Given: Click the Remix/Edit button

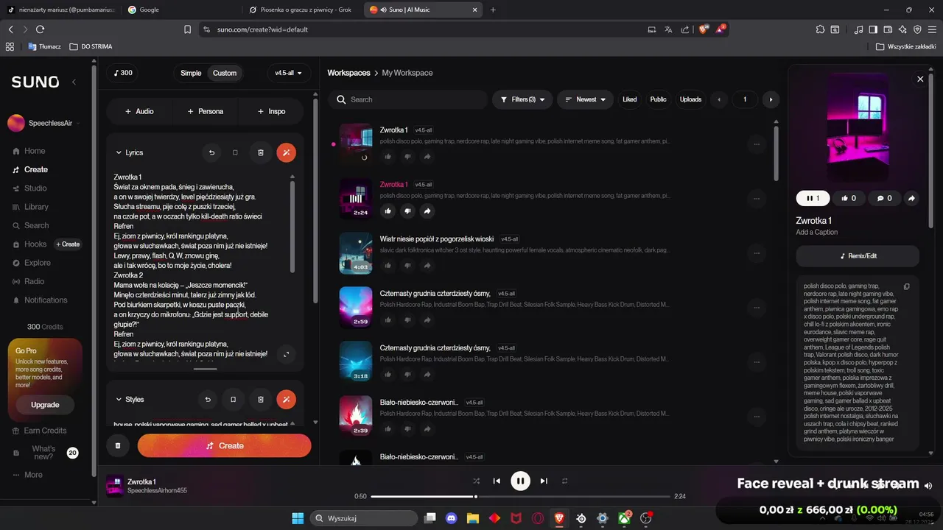Looking at the screenshot, I should 858,255.
